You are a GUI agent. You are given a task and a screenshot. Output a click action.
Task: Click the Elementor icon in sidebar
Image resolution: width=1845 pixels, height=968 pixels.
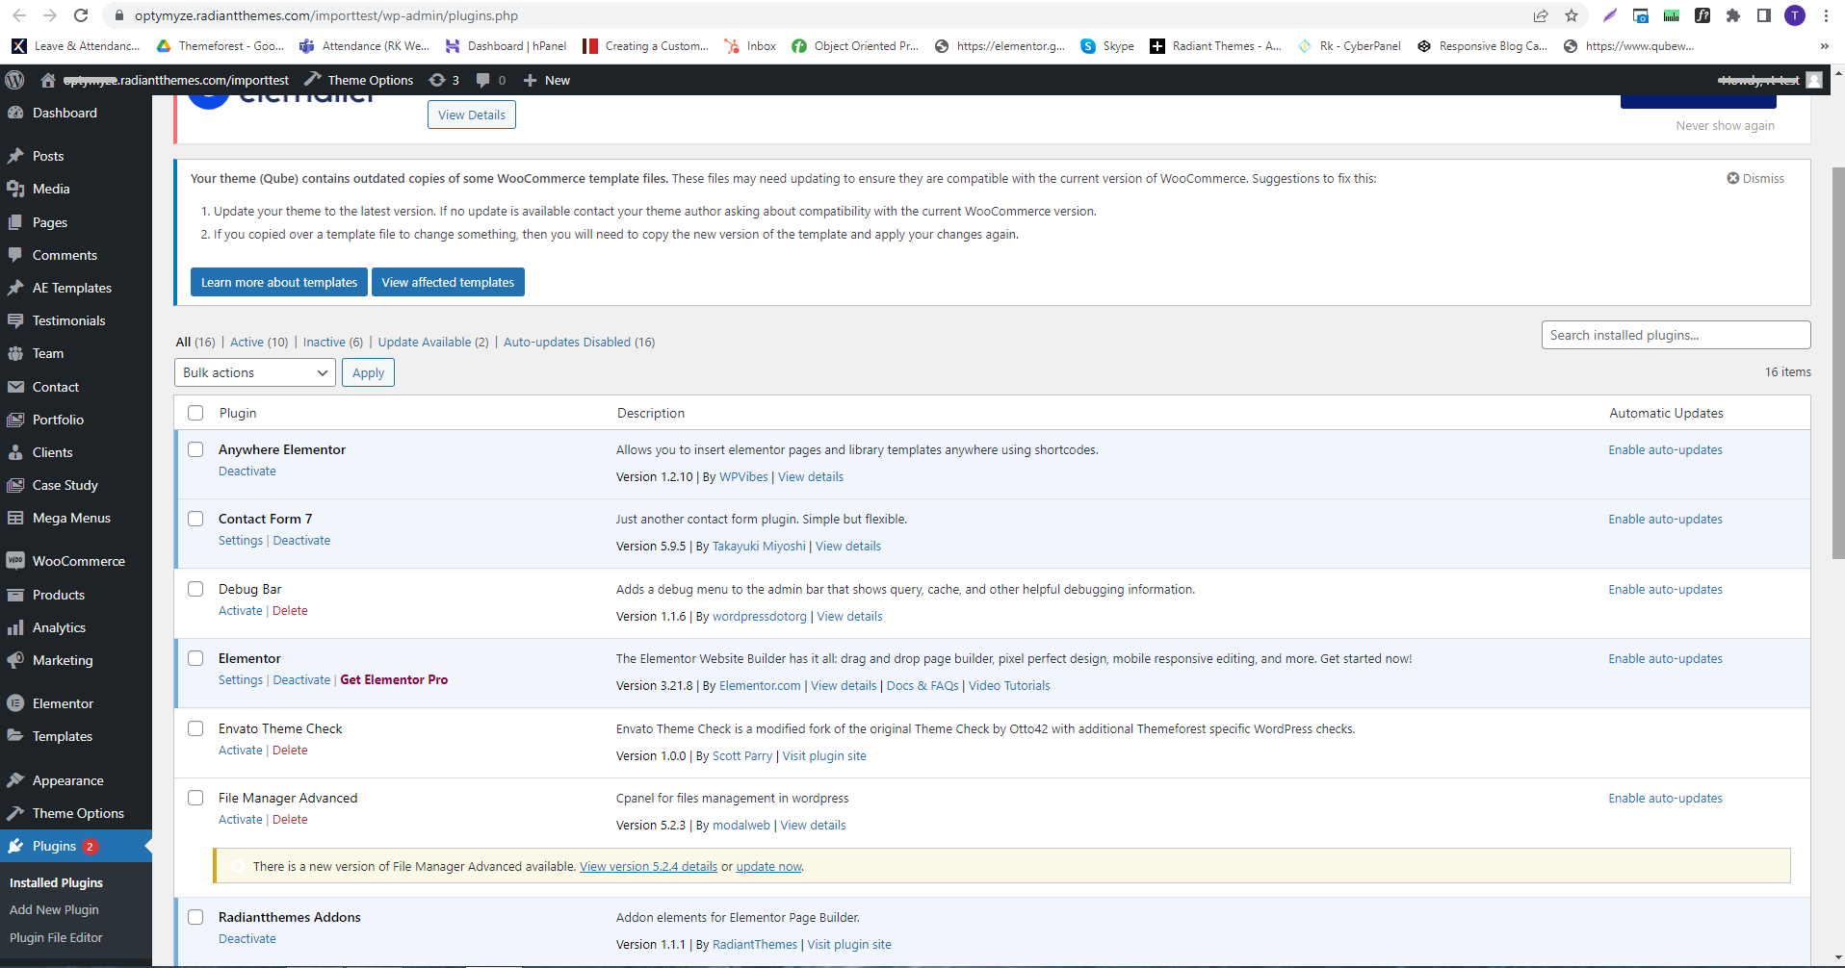[15, 703]
